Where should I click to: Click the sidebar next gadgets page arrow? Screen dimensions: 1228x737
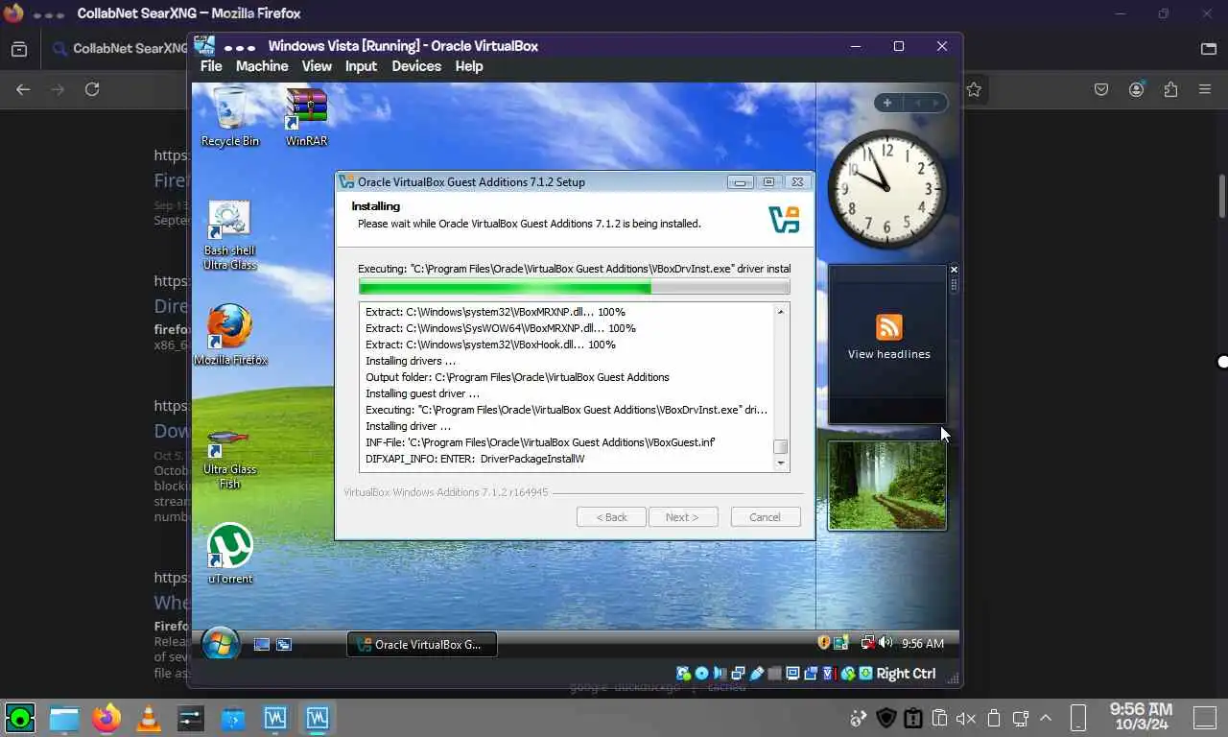[x=936, y=103]
